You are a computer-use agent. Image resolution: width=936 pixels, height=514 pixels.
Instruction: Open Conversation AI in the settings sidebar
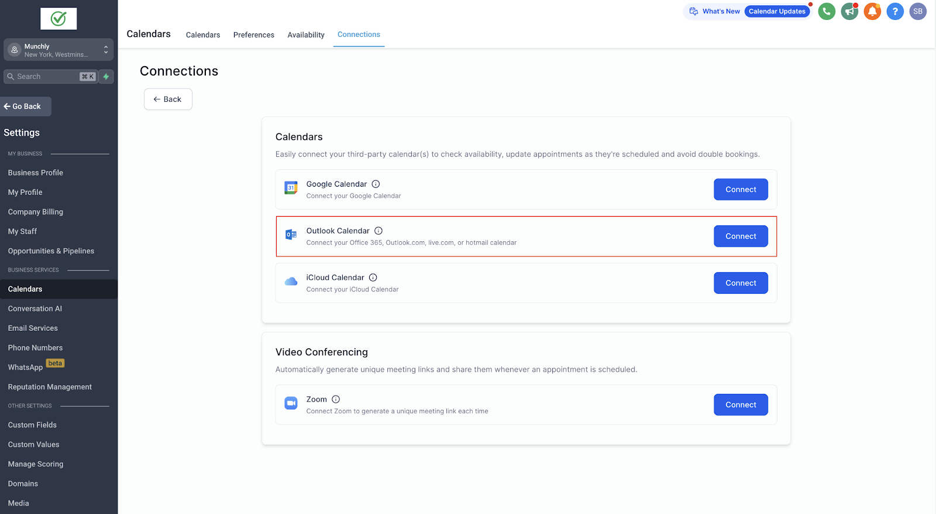(x=35, y=309)
